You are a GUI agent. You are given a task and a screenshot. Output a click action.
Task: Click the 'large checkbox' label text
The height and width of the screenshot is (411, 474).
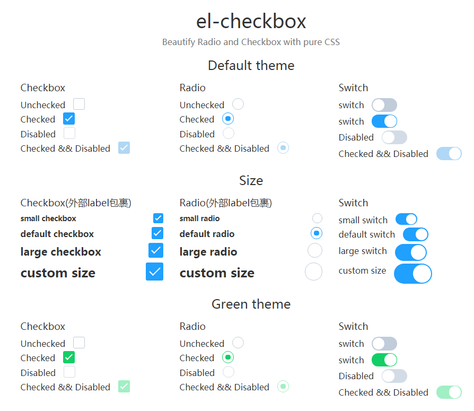point(61,252)
